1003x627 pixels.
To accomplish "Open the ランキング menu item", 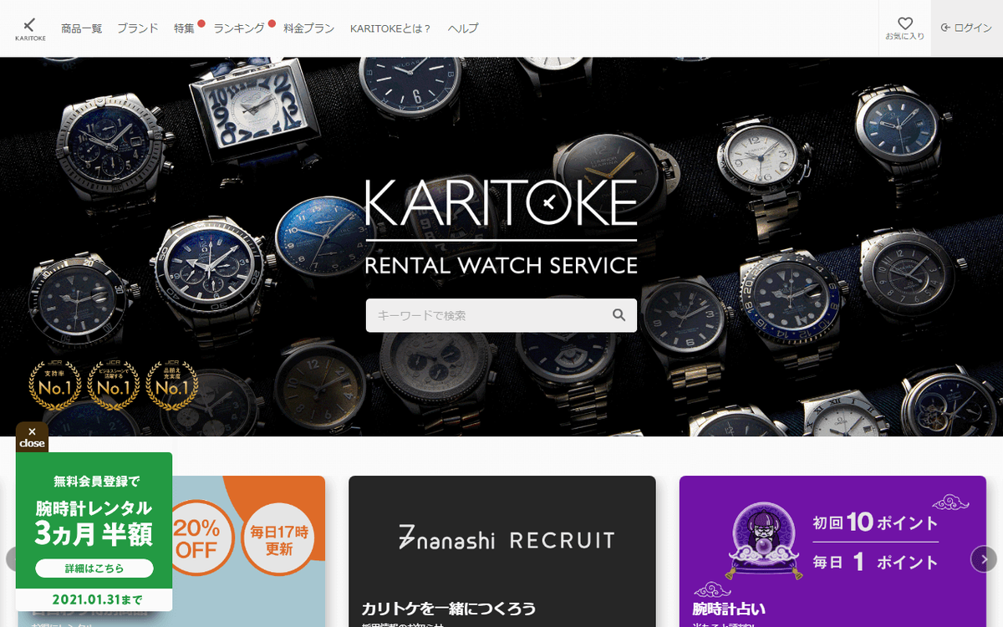I will [239, 28].
